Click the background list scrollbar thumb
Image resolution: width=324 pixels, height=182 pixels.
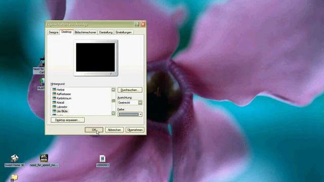113,101
